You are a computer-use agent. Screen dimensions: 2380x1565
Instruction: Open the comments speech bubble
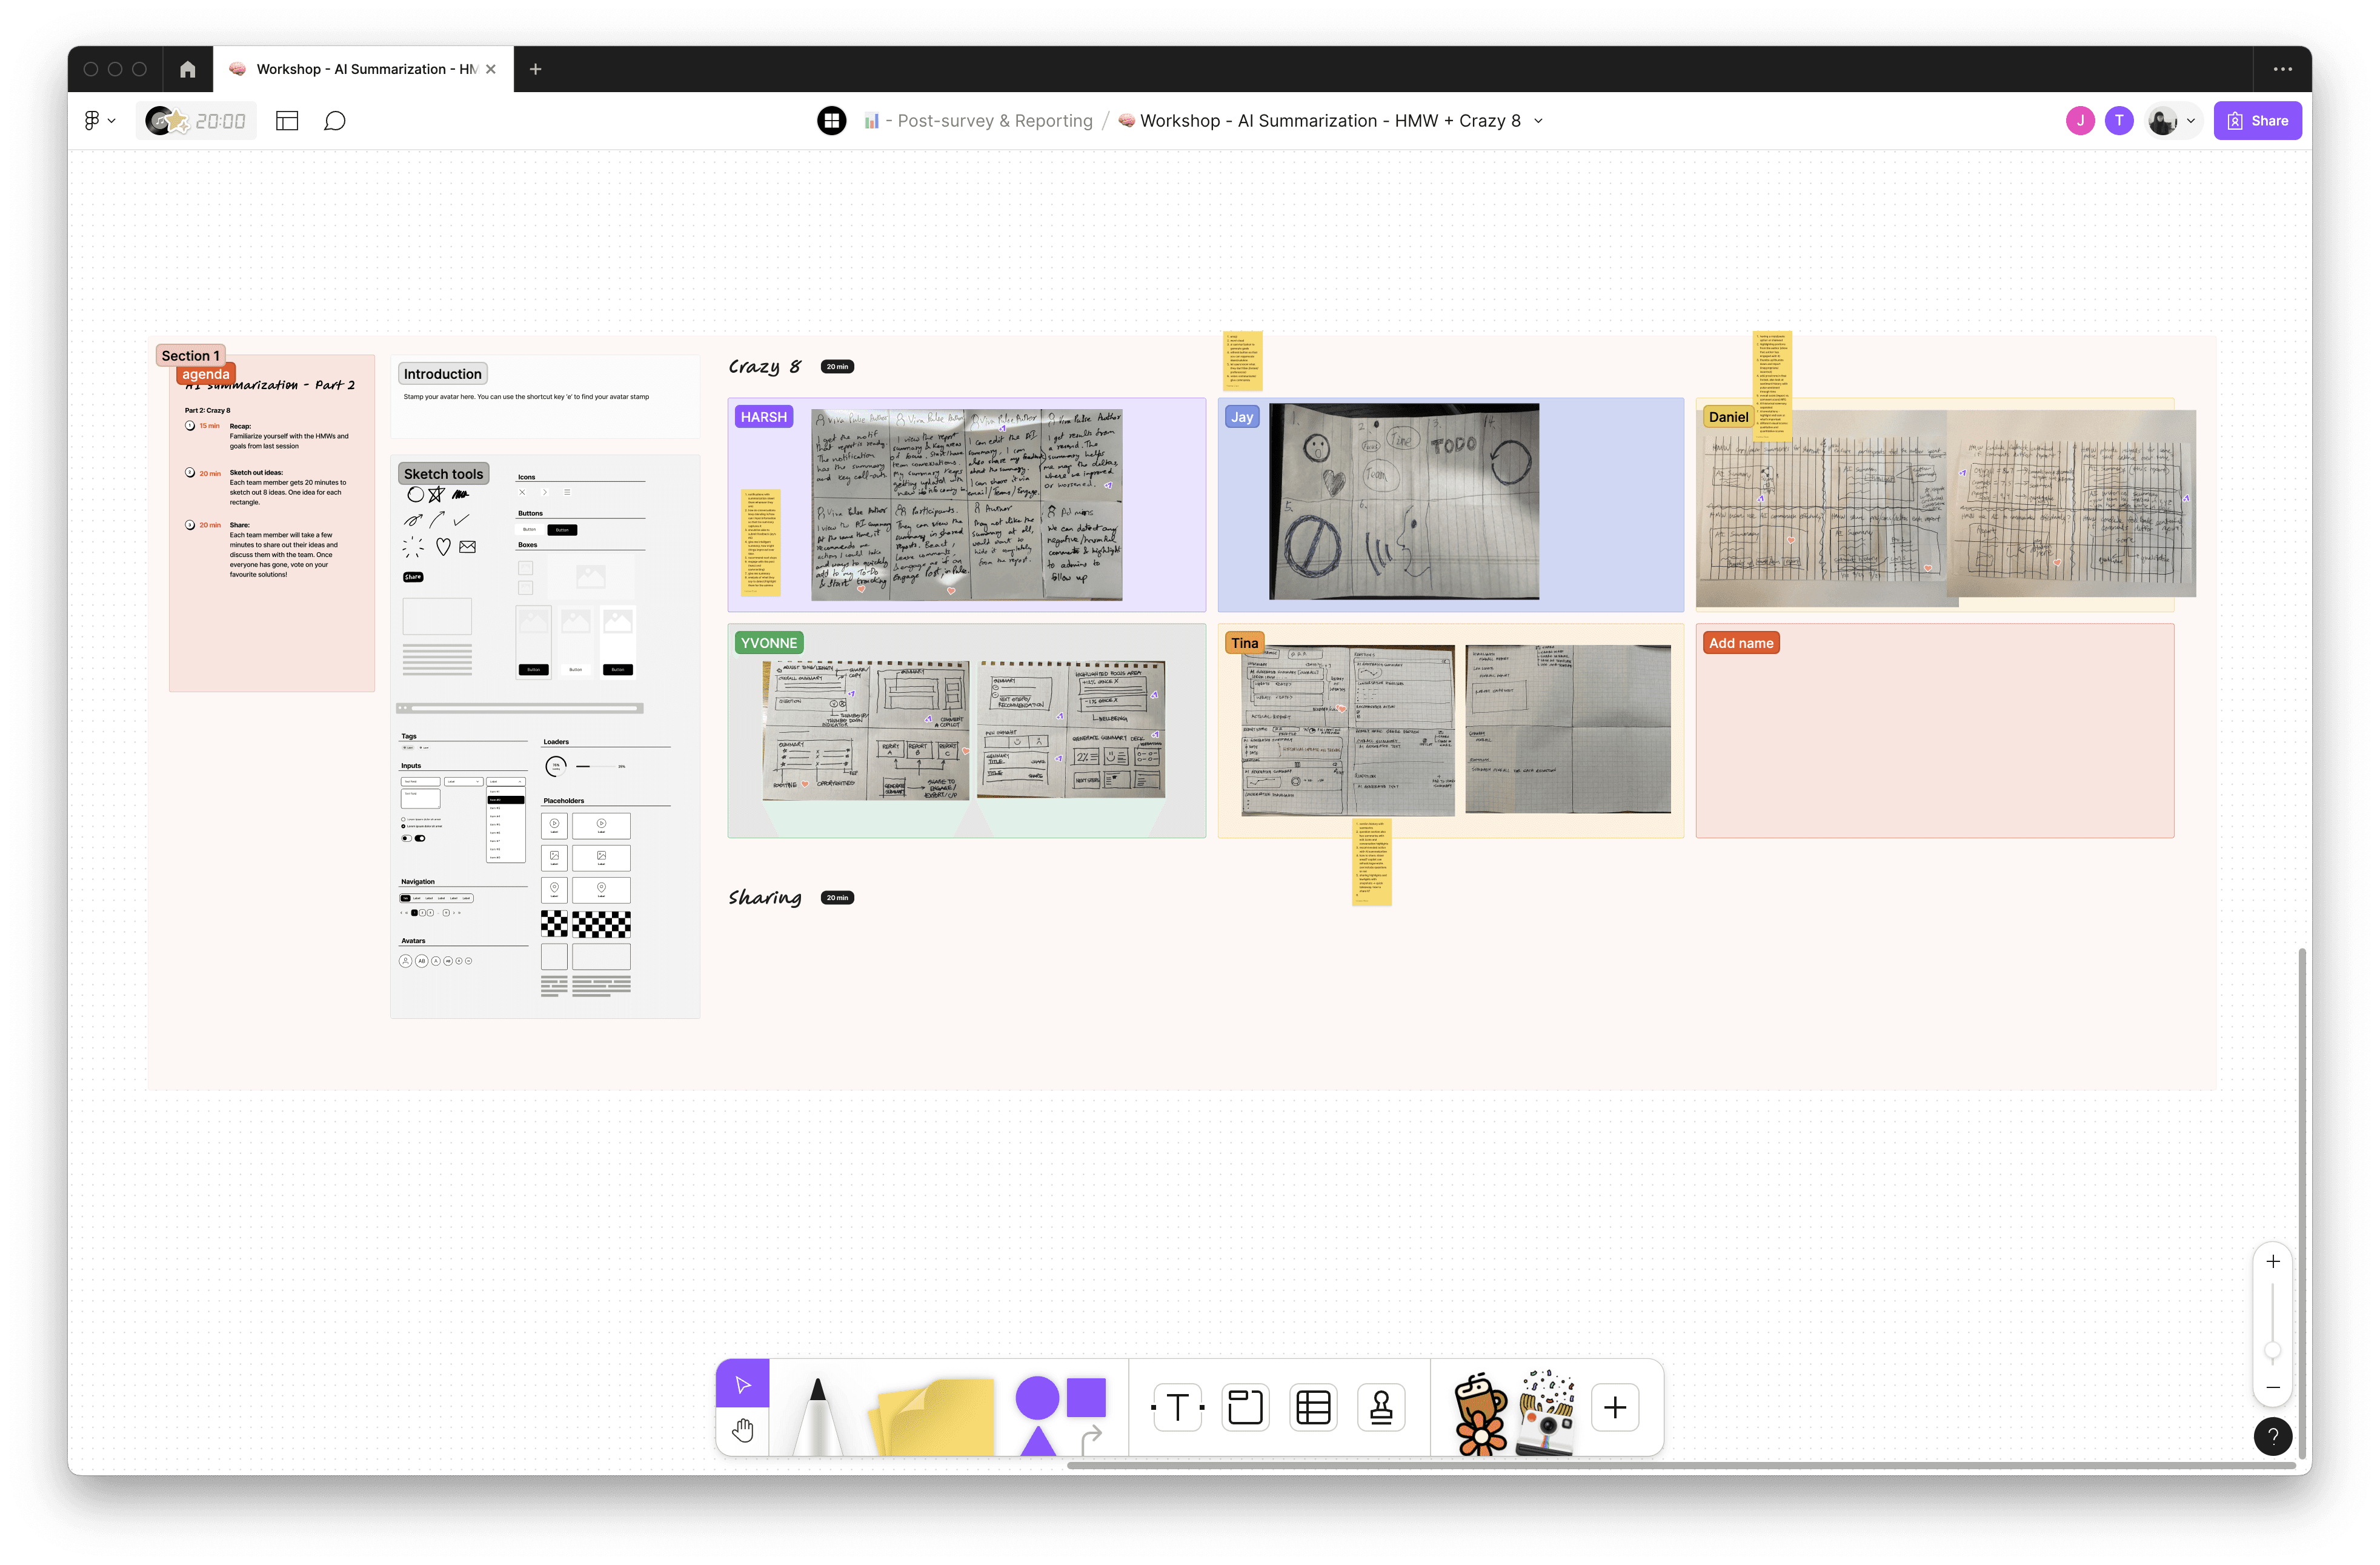coord(334,121)
